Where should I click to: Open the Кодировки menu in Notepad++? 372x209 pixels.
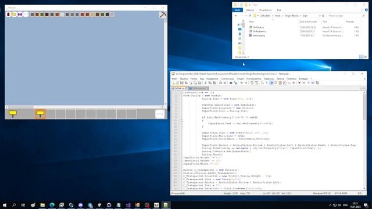[x=212, y=79]
